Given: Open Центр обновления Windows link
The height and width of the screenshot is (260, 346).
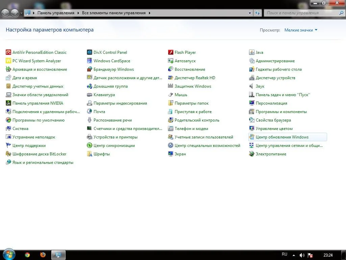Looking at the screenshot, I should [x=282, y=137].
